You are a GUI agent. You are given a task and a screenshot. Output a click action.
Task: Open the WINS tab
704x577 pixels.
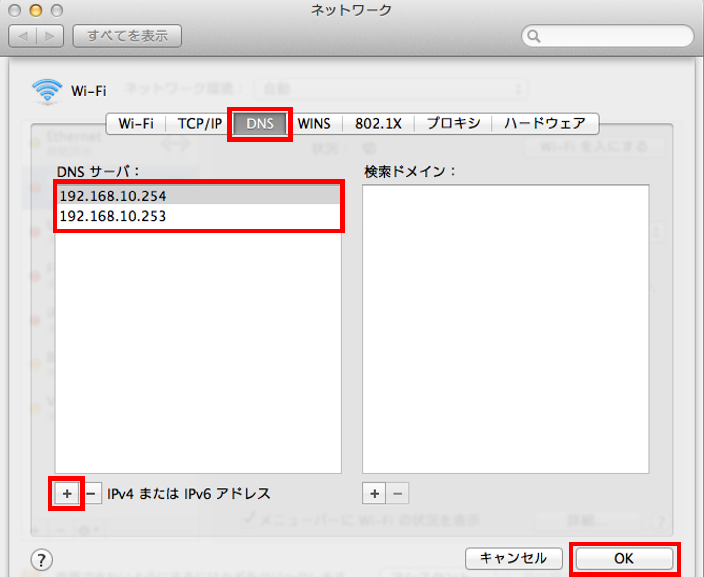click(314, 123)
